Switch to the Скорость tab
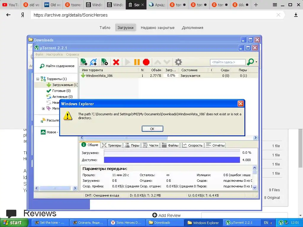This screenshot has width=303, height=227. pyautogui.click(x=192, y=145)
